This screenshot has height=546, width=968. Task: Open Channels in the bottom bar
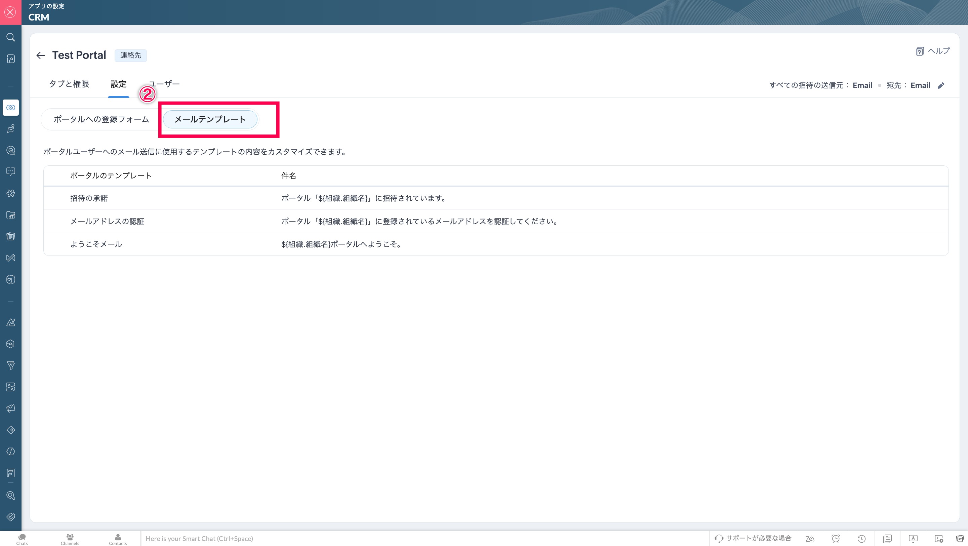[70, 539]
